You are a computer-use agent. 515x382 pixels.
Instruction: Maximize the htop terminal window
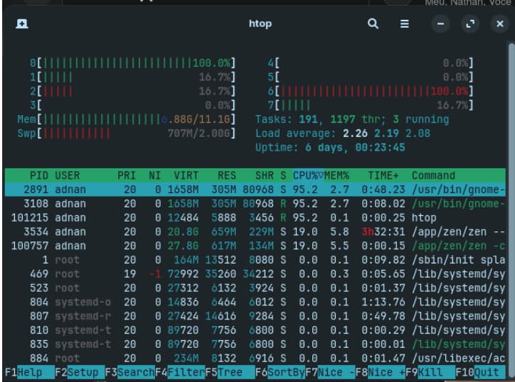[x=470, y=24]
